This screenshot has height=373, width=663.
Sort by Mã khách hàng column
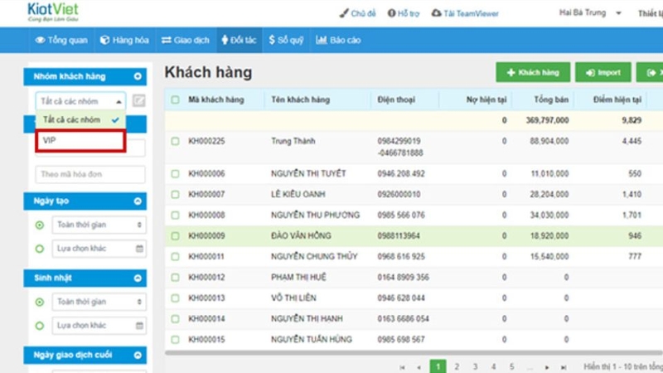tap(216, 99)
